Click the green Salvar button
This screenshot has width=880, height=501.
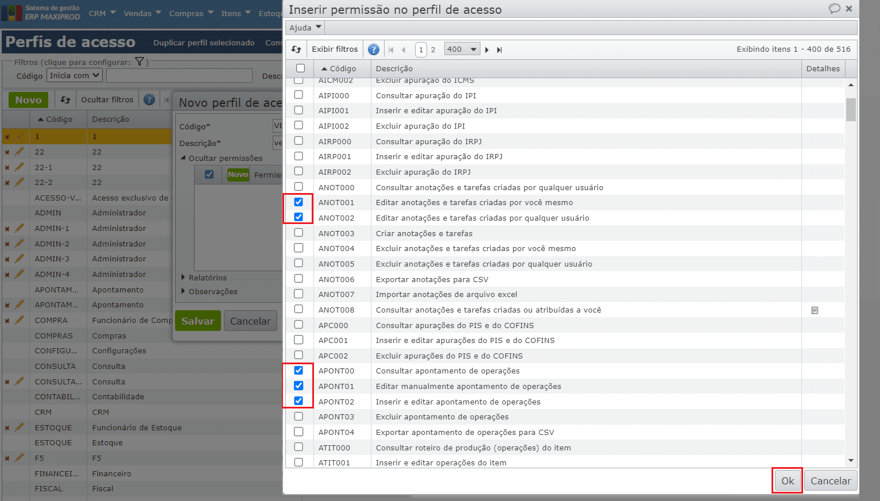(x=197, y=321)
